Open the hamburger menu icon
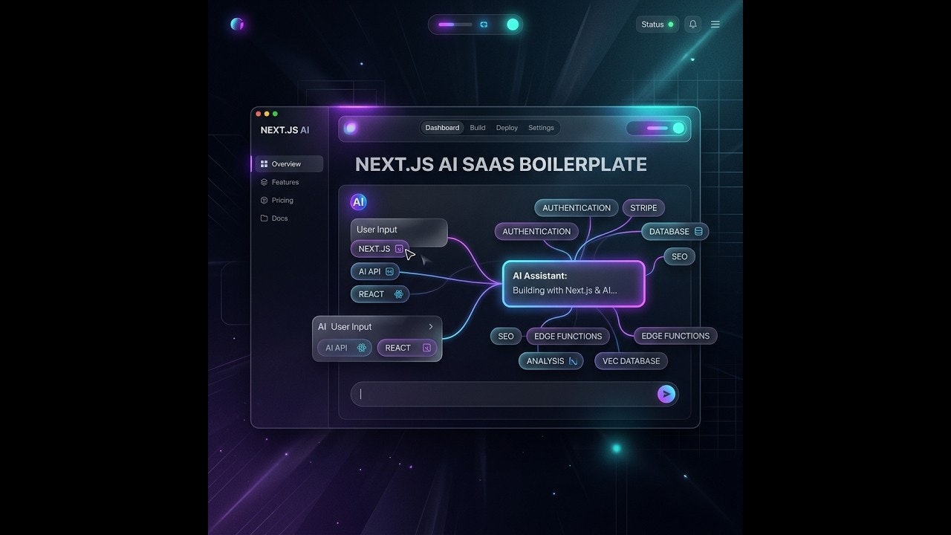 pos(715,25)
